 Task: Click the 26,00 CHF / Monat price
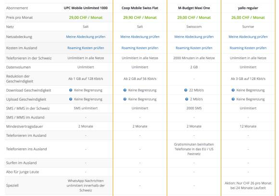coord(248,17)
